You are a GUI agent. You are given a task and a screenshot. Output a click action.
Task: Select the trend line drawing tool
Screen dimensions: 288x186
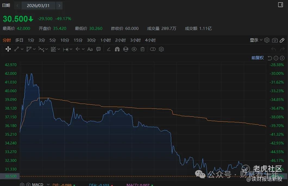coord(17,49)
